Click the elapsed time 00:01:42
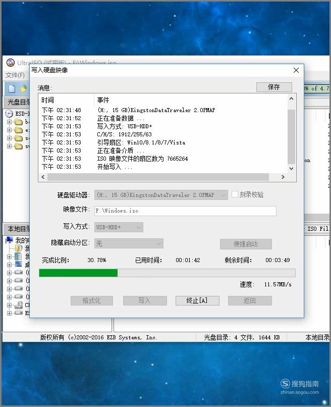Screen dimensions: 331x407 [188, 260]
